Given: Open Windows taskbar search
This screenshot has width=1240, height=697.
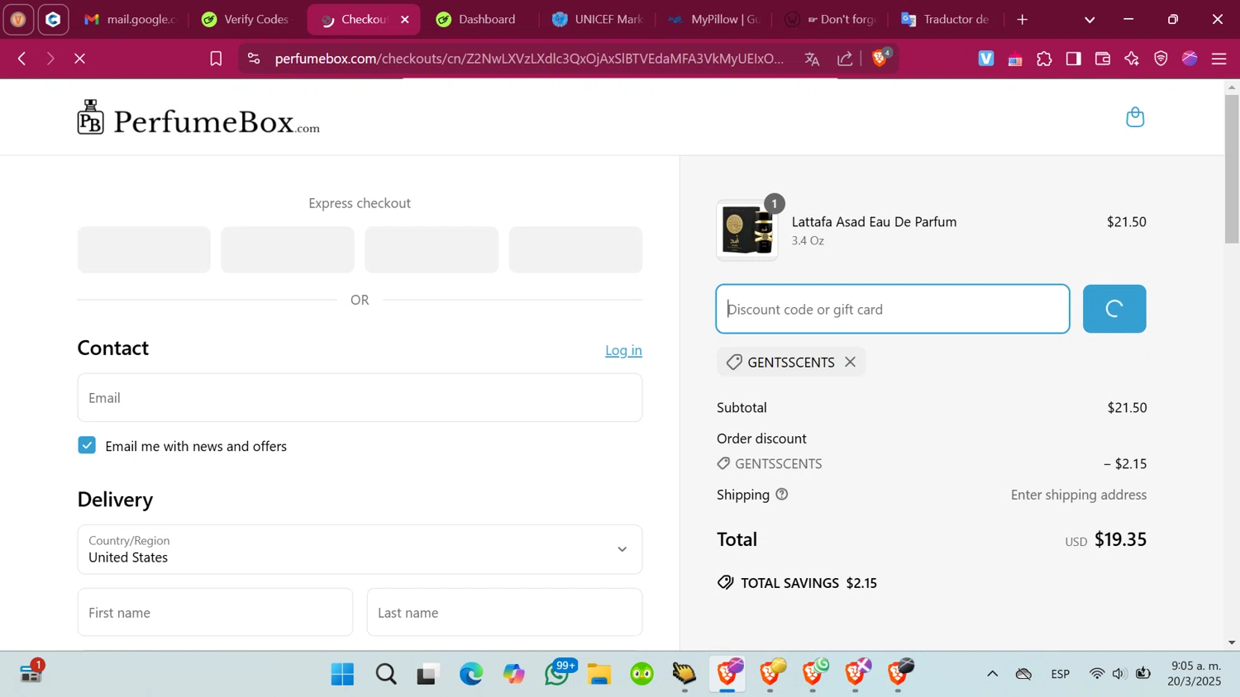Looking at the screenshot, I should [x=385, y=674].
